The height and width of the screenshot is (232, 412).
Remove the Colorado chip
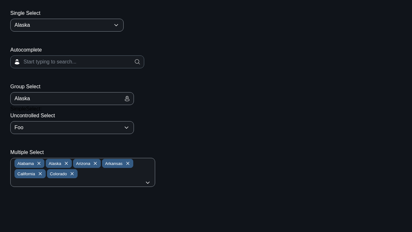[x=72, y=174]
